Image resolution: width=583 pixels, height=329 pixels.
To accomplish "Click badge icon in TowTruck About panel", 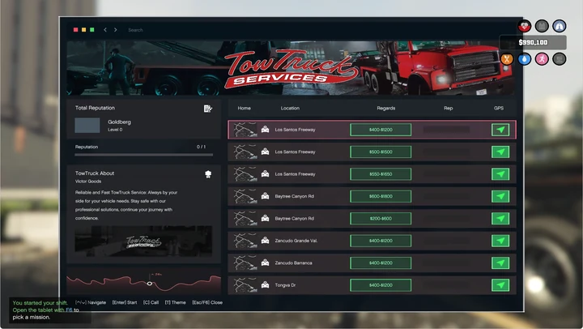I will [208, 174].
